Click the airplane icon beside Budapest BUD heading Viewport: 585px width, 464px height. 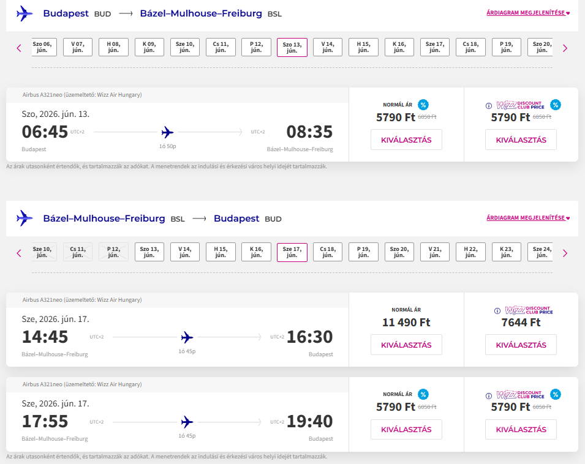coord(25,13)
